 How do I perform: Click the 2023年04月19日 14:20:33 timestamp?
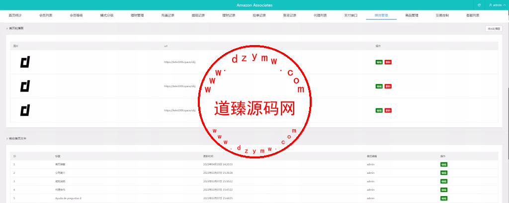[218, 164]
